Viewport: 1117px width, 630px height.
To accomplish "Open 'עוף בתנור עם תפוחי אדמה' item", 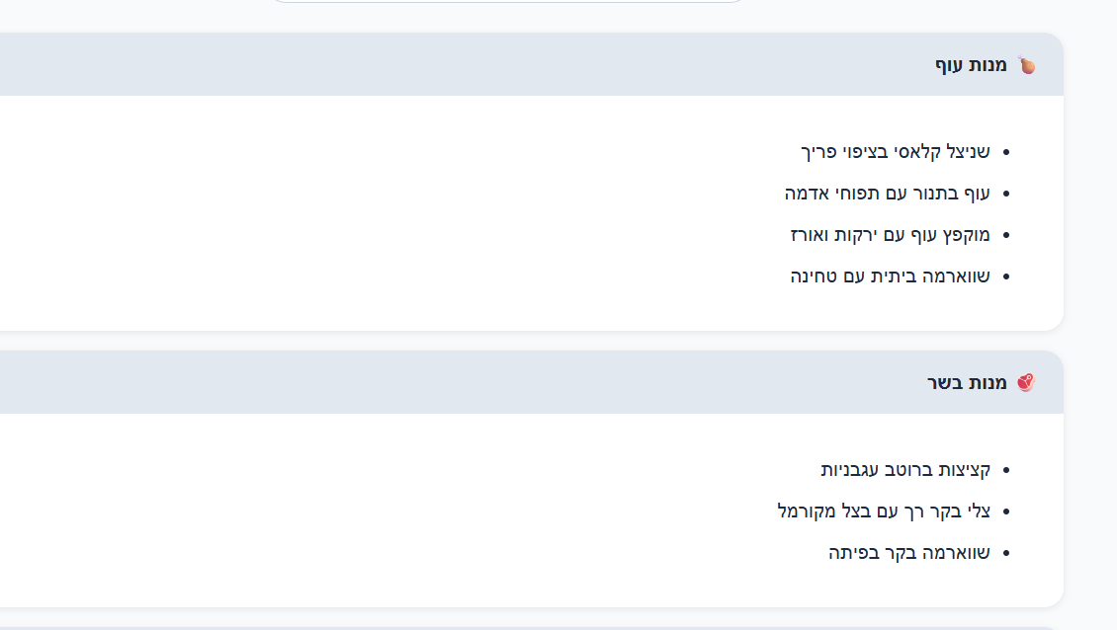I will point(887,194).
